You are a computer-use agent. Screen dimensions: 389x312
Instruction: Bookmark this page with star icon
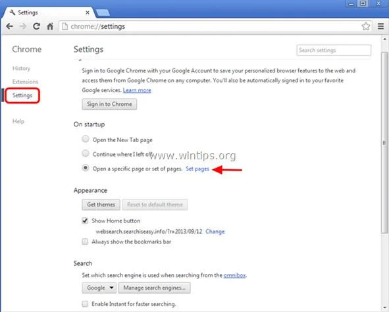pyautogui.click(x=366, y=26)
